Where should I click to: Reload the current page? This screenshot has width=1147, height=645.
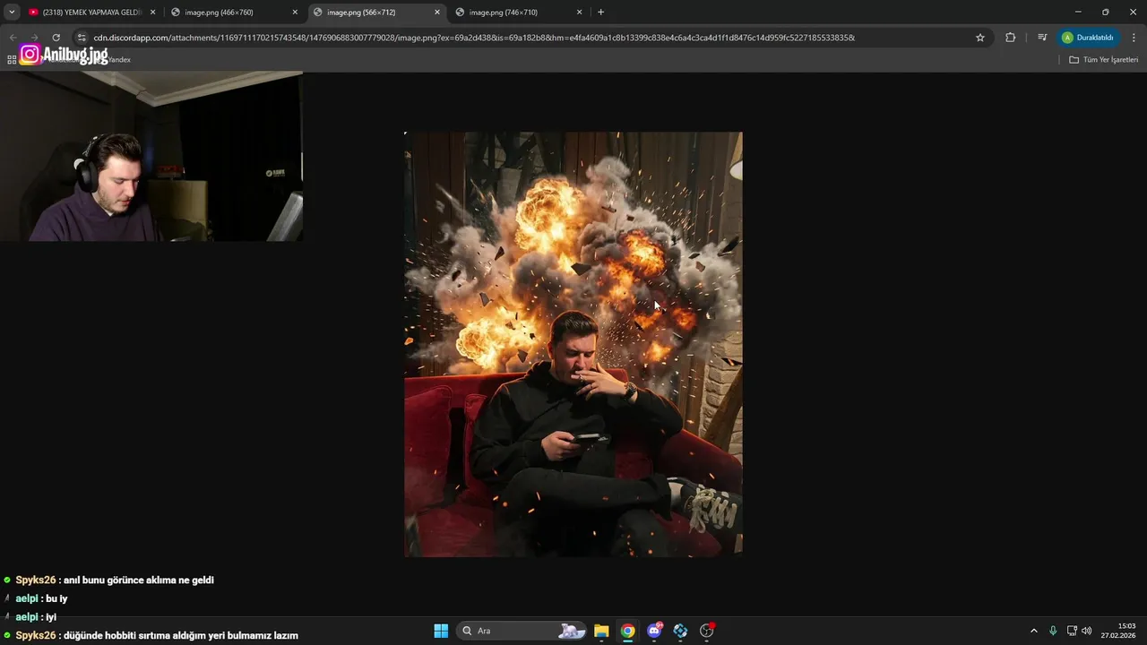pos(56,38)
